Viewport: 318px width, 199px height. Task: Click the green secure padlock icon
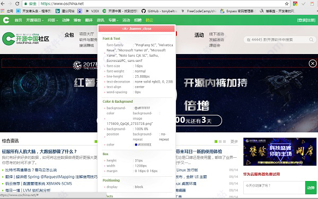point(25,4)
